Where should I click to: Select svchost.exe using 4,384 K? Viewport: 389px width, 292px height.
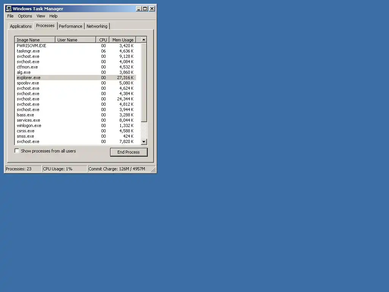76,94
